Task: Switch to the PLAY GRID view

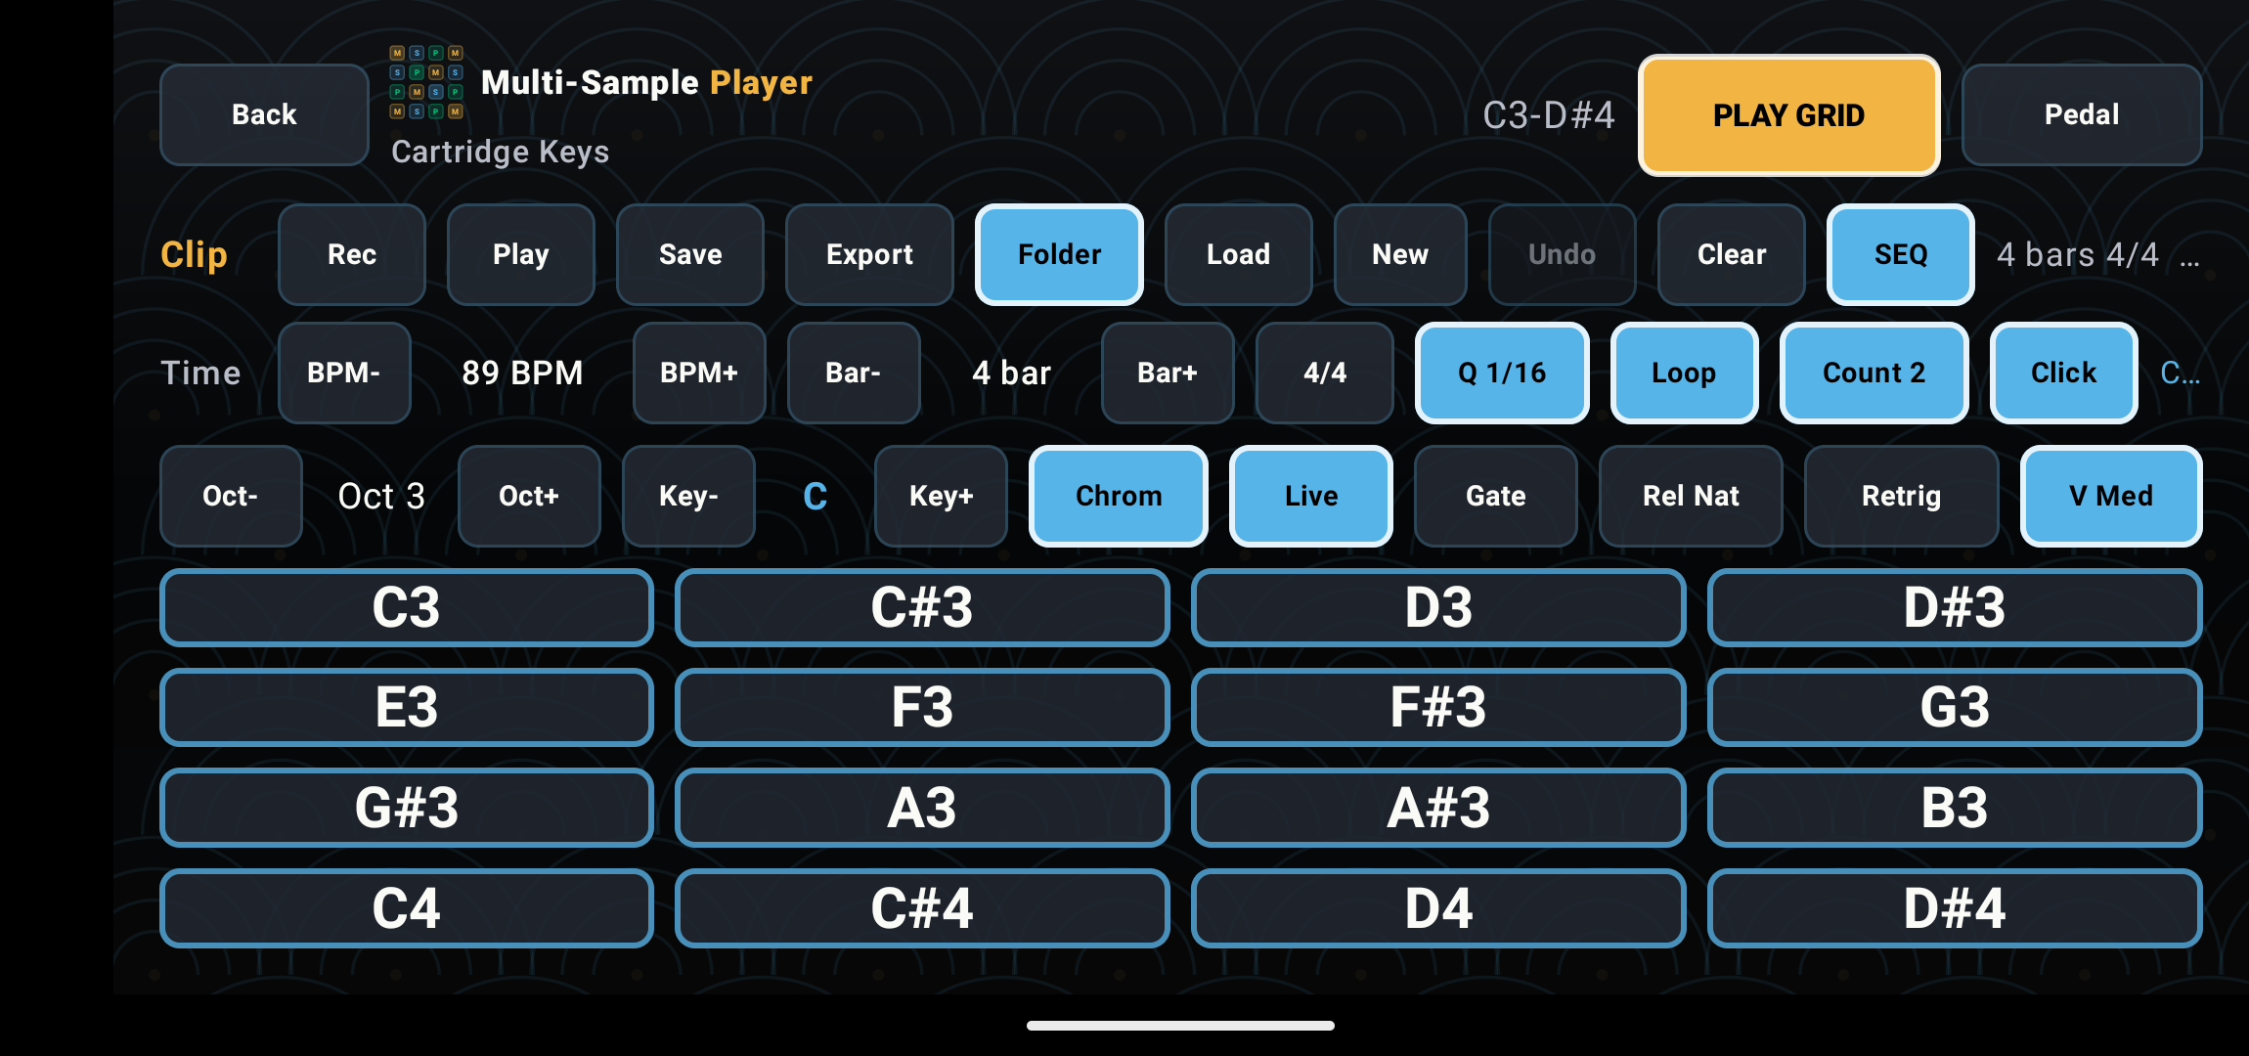Action: point(1788,115)
